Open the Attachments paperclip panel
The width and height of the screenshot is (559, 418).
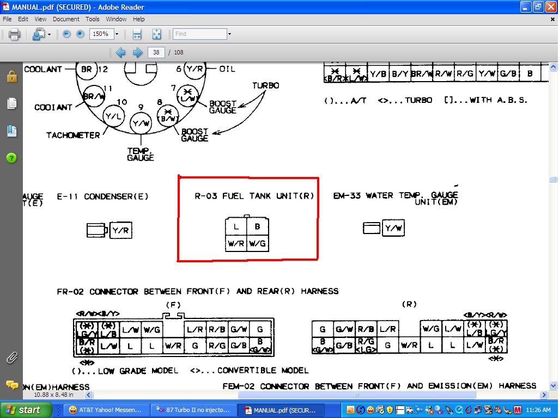[x=11, y=358]
